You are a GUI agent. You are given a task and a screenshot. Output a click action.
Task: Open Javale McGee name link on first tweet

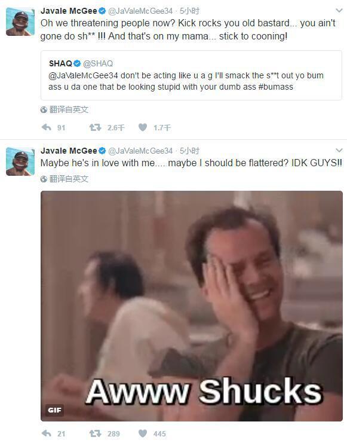[x=69, y=11]
